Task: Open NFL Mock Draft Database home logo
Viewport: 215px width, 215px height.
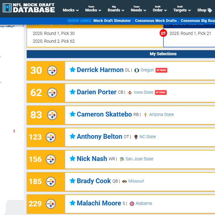Action: pyautogui.click(x=29, y=8)
